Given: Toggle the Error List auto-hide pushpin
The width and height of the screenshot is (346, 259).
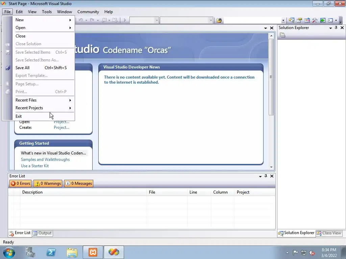Looking at the screenshot, I should pyautogui.click(x=266, y=176).
